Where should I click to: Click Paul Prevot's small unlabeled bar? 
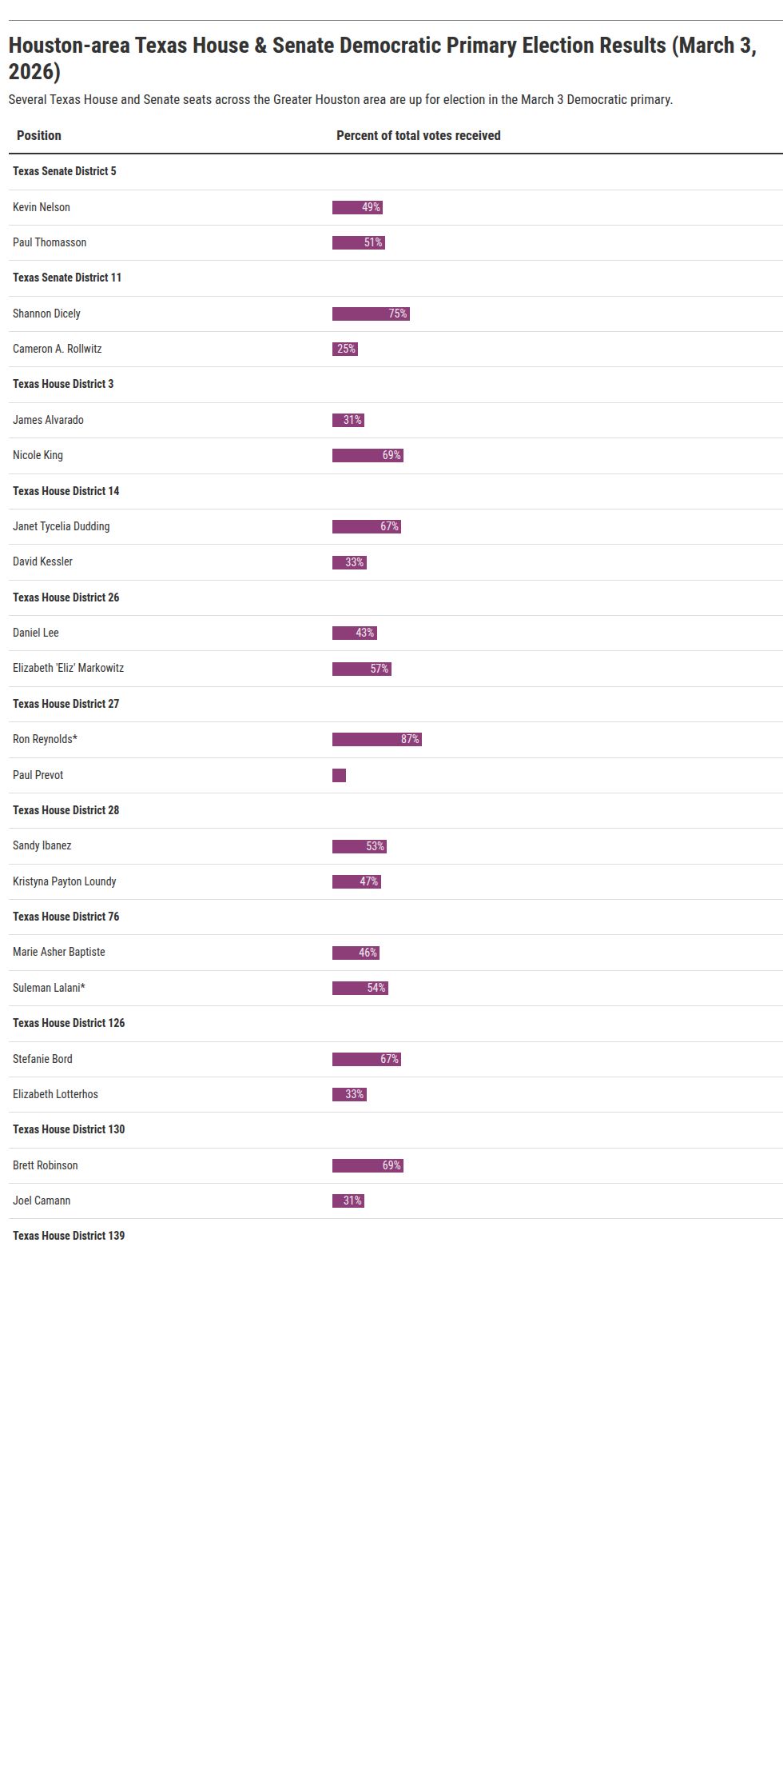pyautogui.click(x=339, y=775)
